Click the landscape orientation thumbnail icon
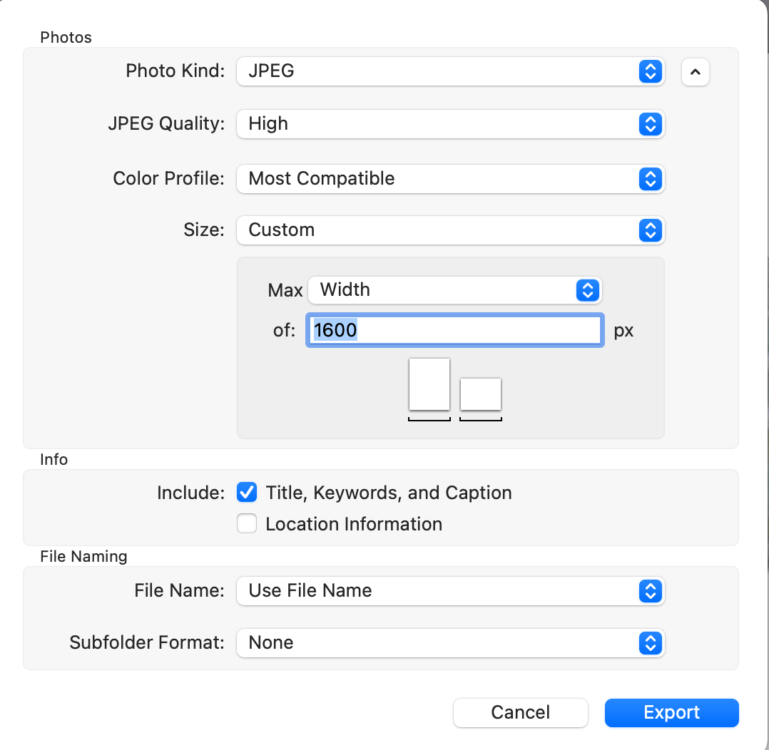769x750 pixels. click(x=481, y=394)
